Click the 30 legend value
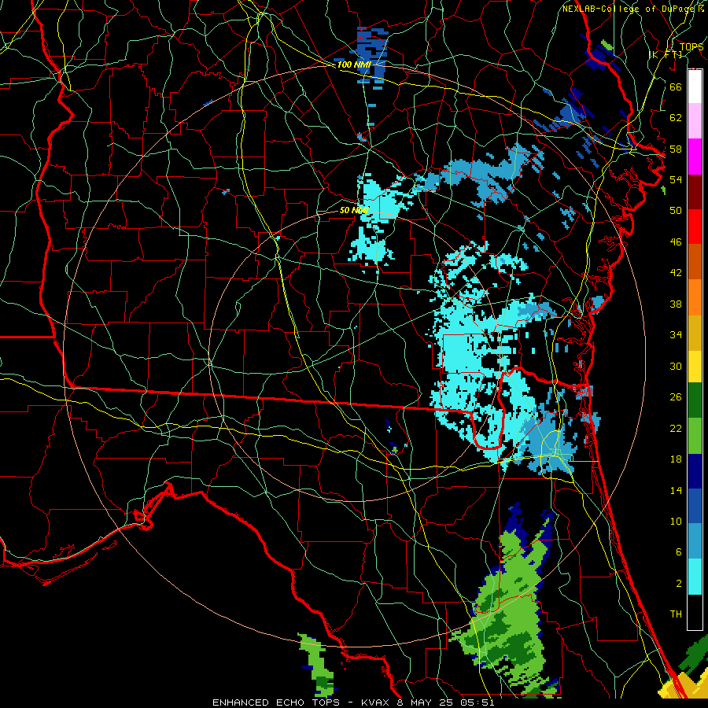The width and height of the screenshot is (708, 708). [676, 366]
